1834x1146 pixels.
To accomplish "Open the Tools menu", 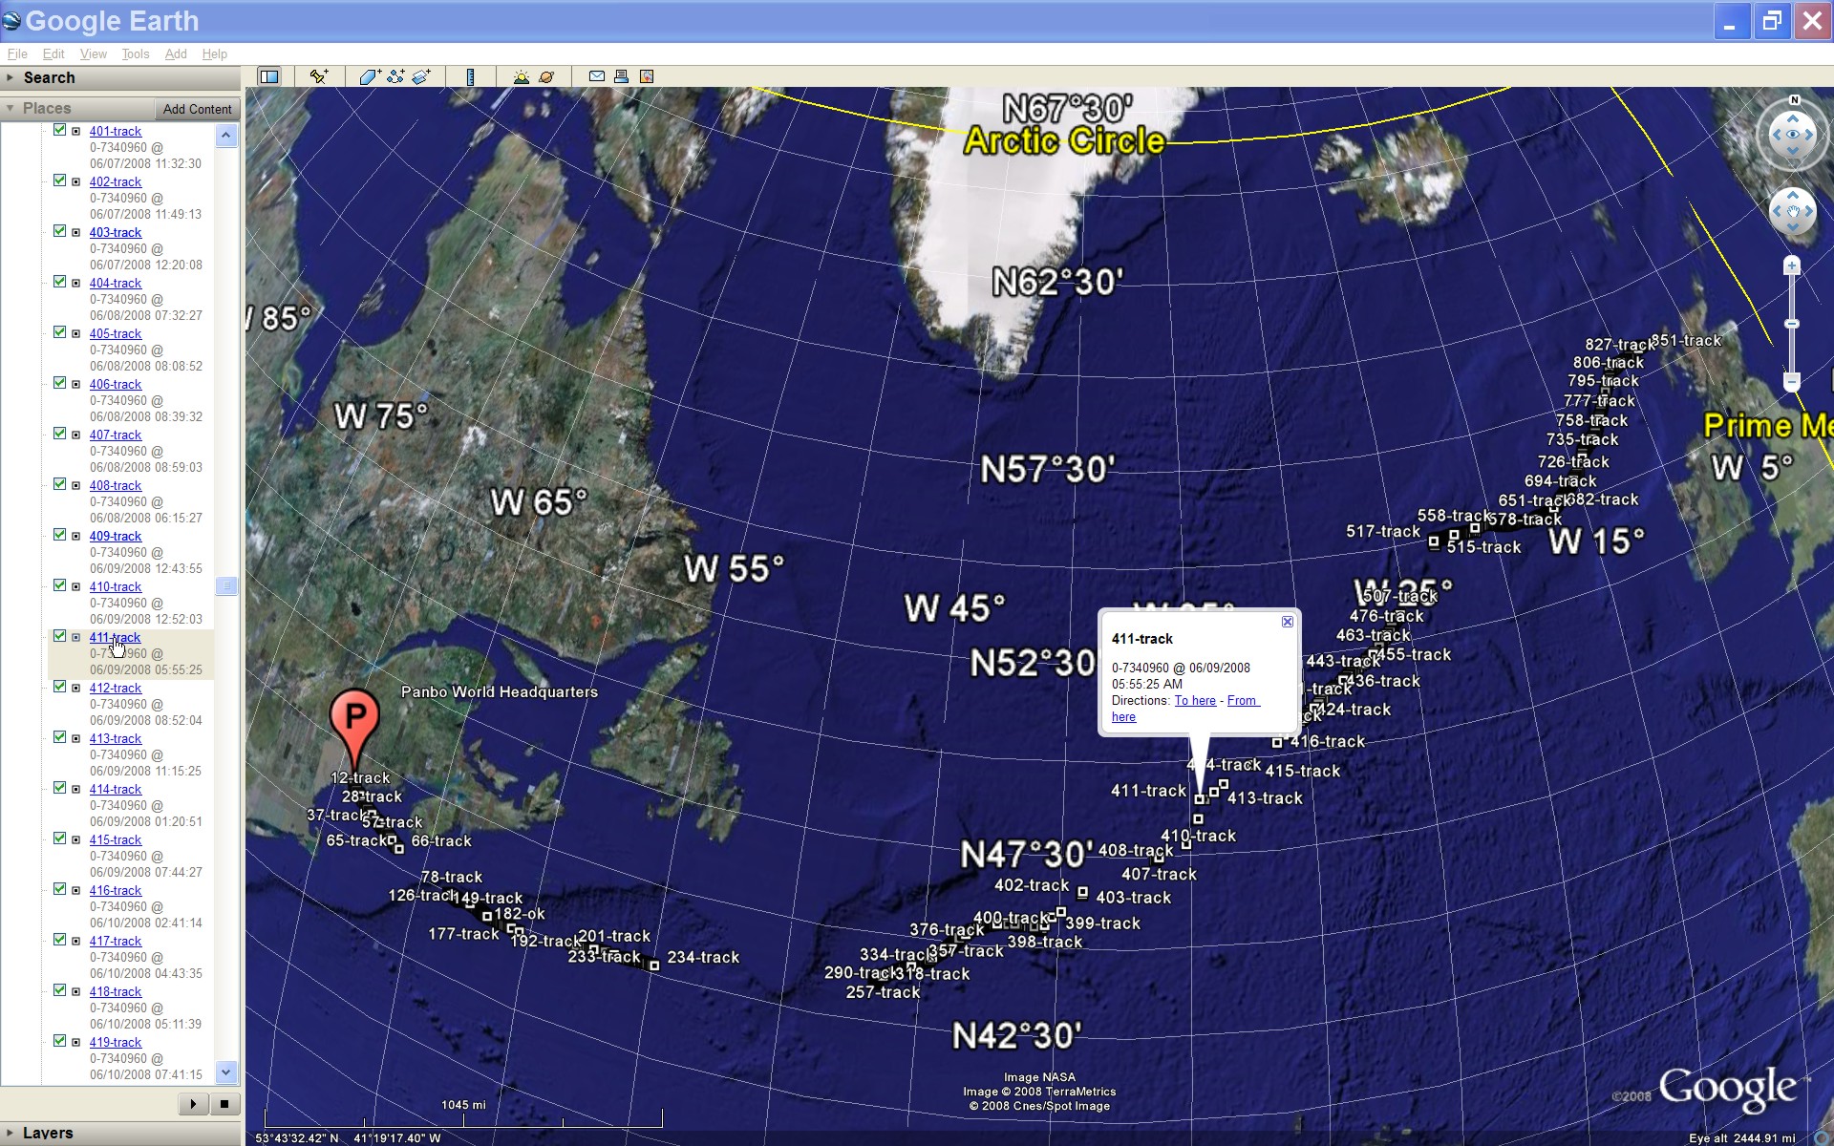I will click(x=136, y=54).
